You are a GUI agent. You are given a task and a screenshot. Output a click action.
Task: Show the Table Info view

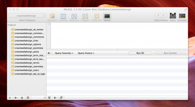pos(97,16)
